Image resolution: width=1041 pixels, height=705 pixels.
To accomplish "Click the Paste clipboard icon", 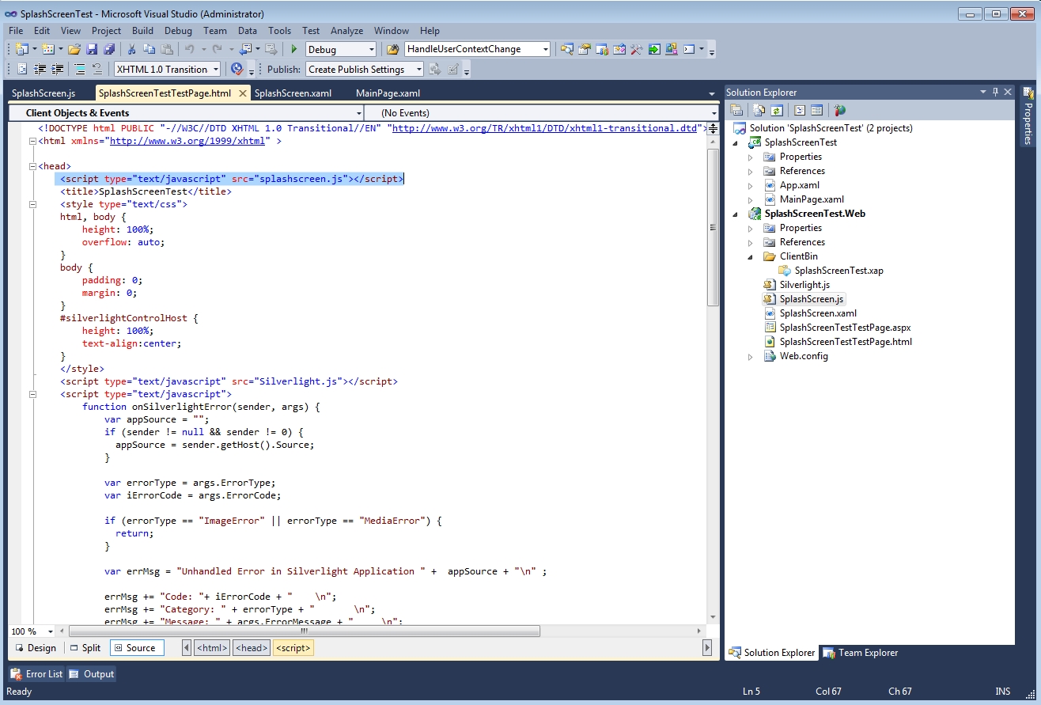I will [x=166, y=49].
